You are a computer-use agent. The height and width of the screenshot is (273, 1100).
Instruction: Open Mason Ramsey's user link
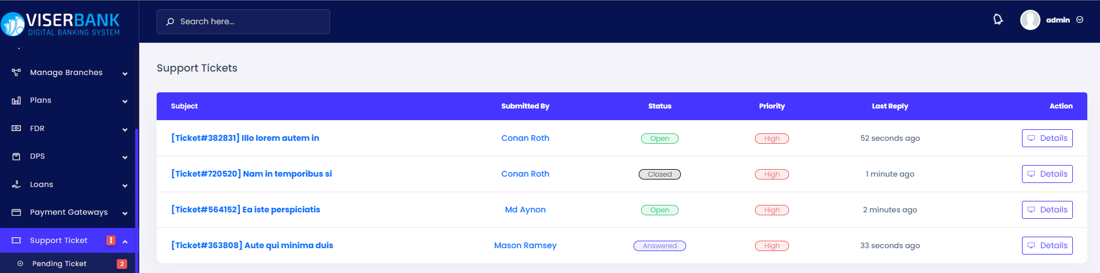[525, 245]
